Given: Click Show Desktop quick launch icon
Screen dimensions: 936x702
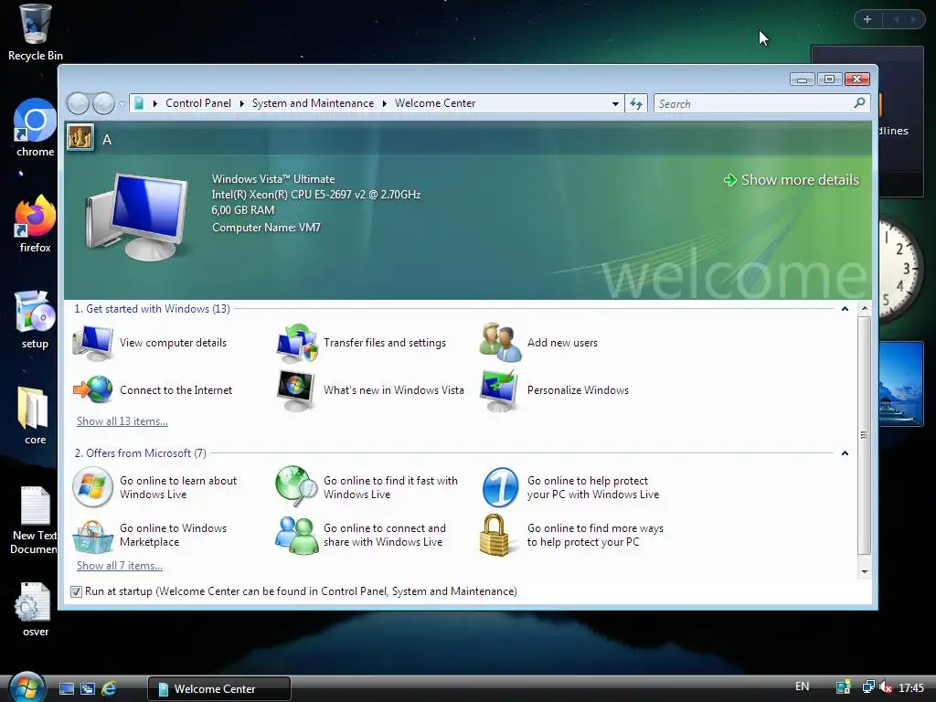Looking at the screenshot, I should pyautogui.click(x=67, y=689).
